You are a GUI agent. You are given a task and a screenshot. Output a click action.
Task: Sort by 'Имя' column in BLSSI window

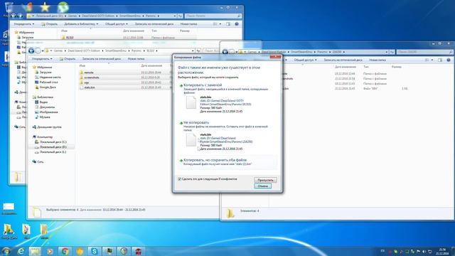coord(82,66)
